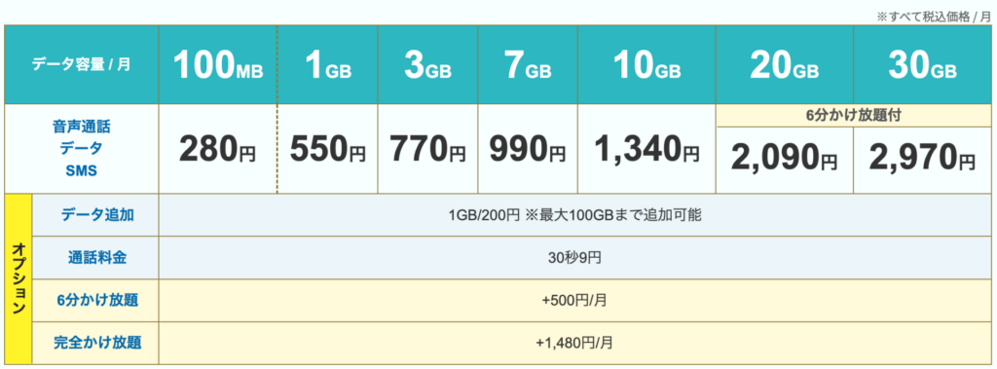Click the 6分かけ放題付 banner

click(855, 116)
